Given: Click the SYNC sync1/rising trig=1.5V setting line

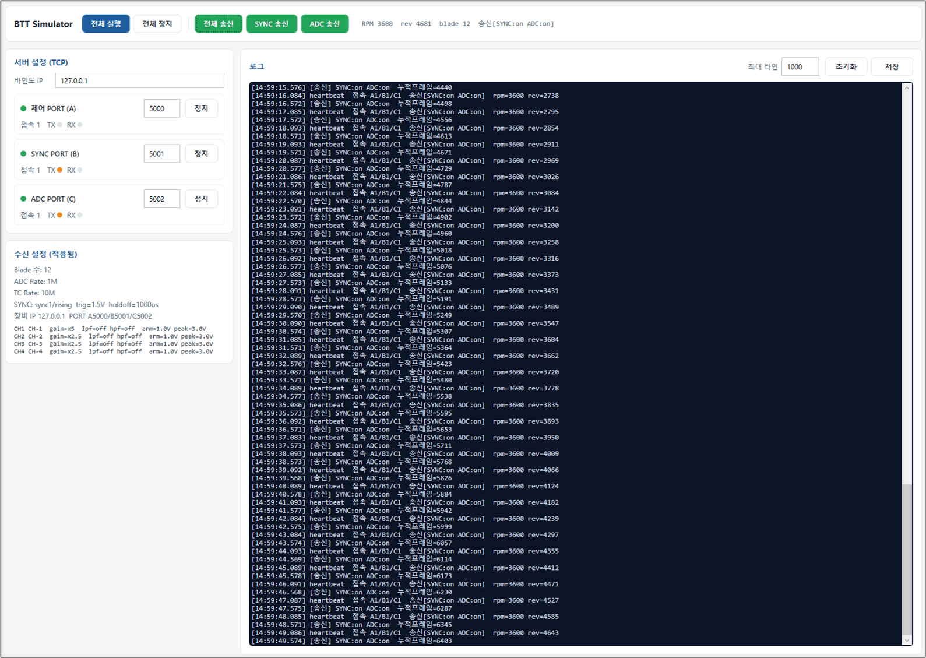Looking at the screenshot, I should point(86,305).
